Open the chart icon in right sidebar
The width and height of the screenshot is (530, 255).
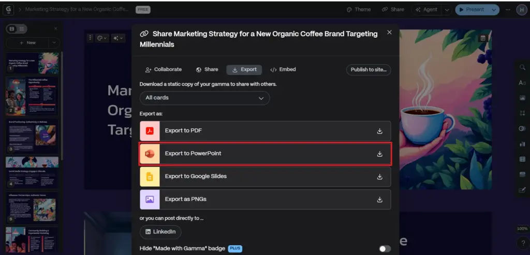522,144
